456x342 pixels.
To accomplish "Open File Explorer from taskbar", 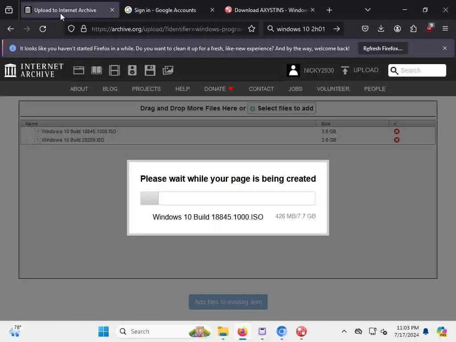I will point(223,331).
